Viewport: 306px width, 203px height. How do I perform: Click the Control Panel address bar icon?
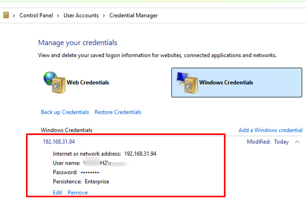point(6,15)
